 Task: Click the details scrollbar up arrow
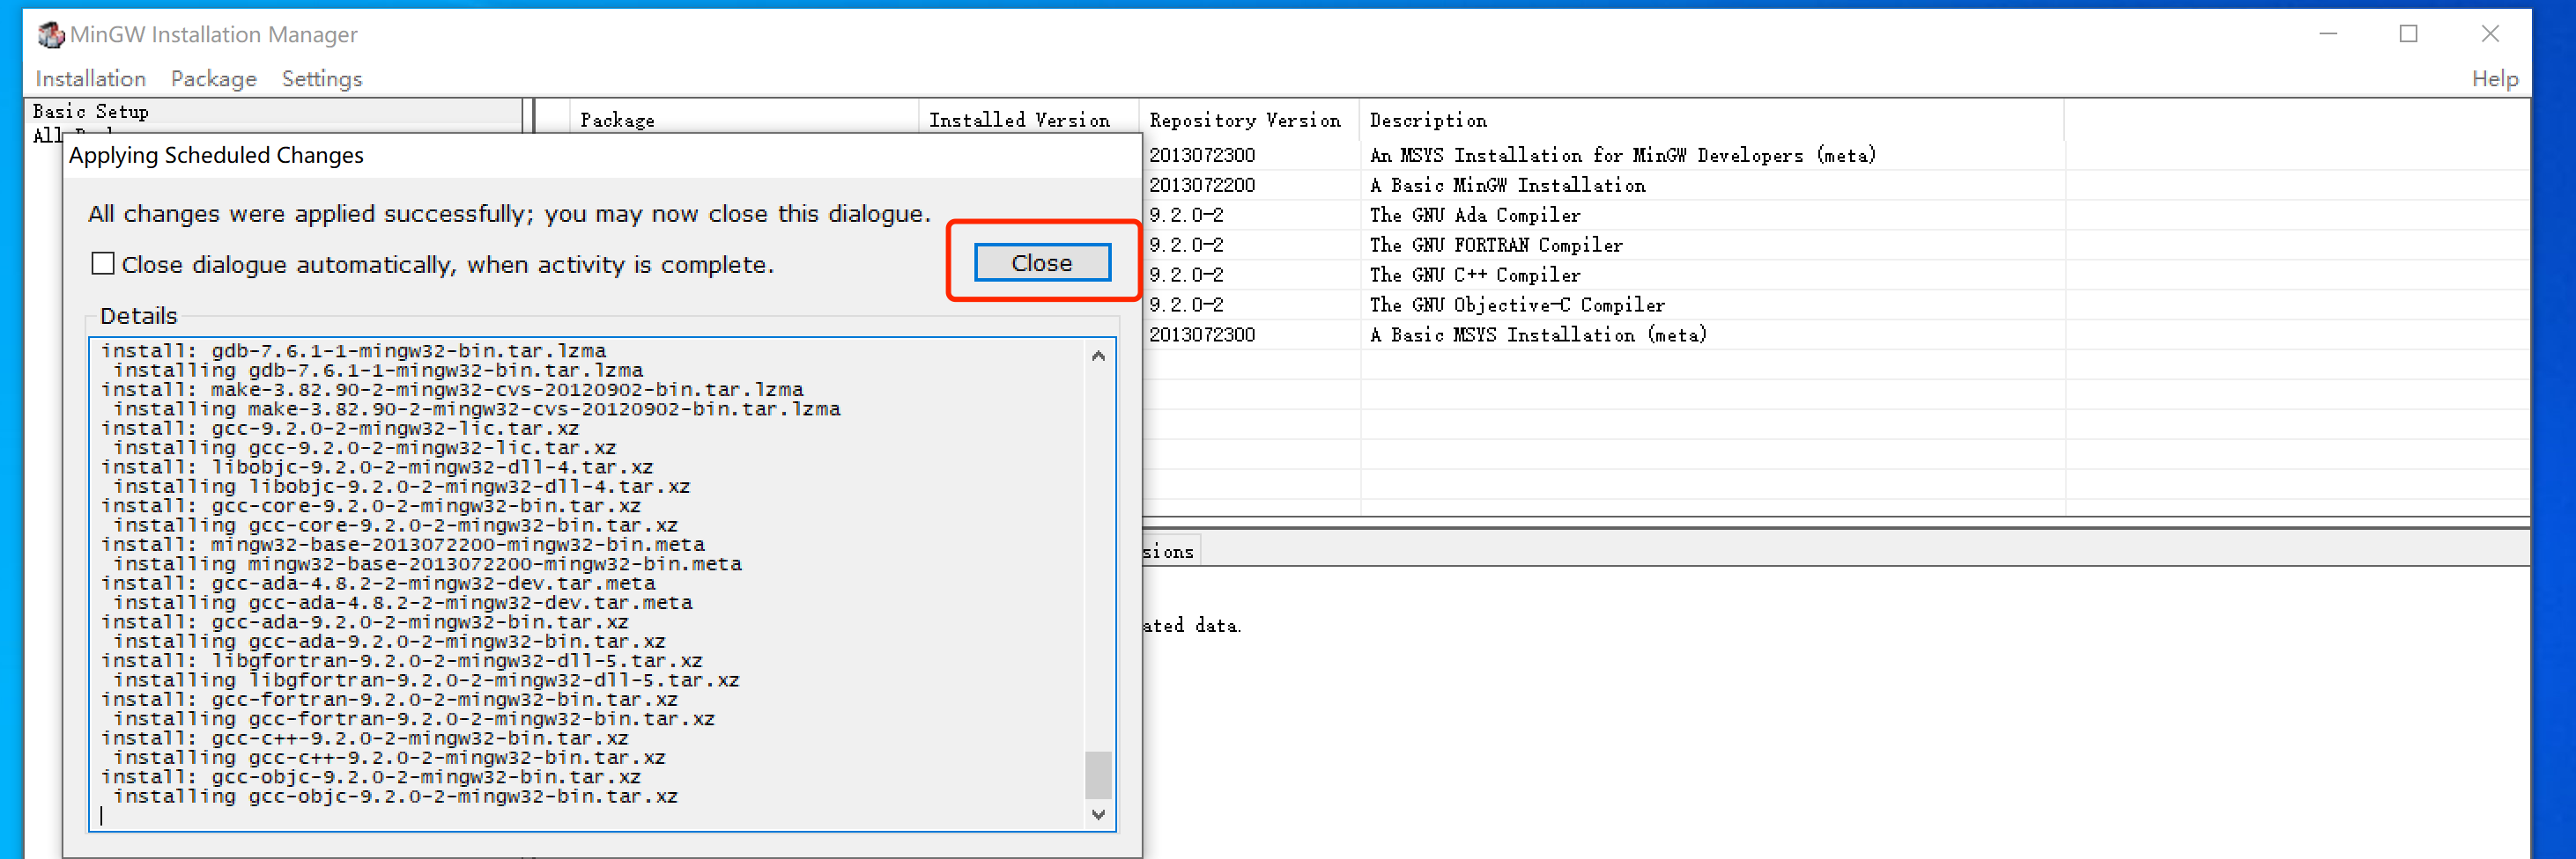[x=1098, y=356]
